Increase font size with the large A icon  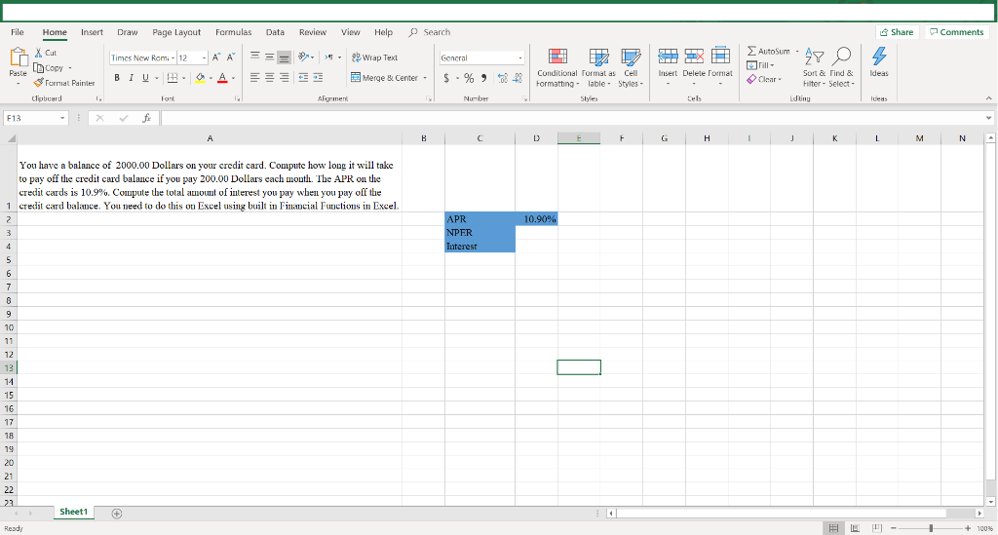(216, 57)
